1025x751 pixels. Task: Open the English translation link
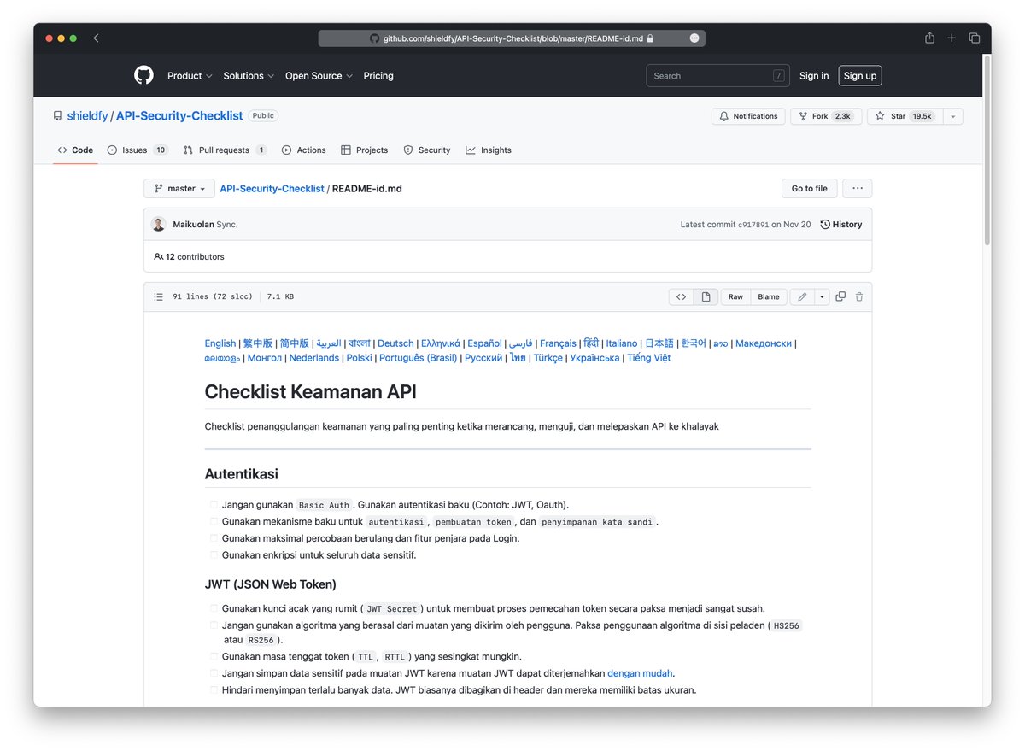pyautogui.click(x=220, y=343)
